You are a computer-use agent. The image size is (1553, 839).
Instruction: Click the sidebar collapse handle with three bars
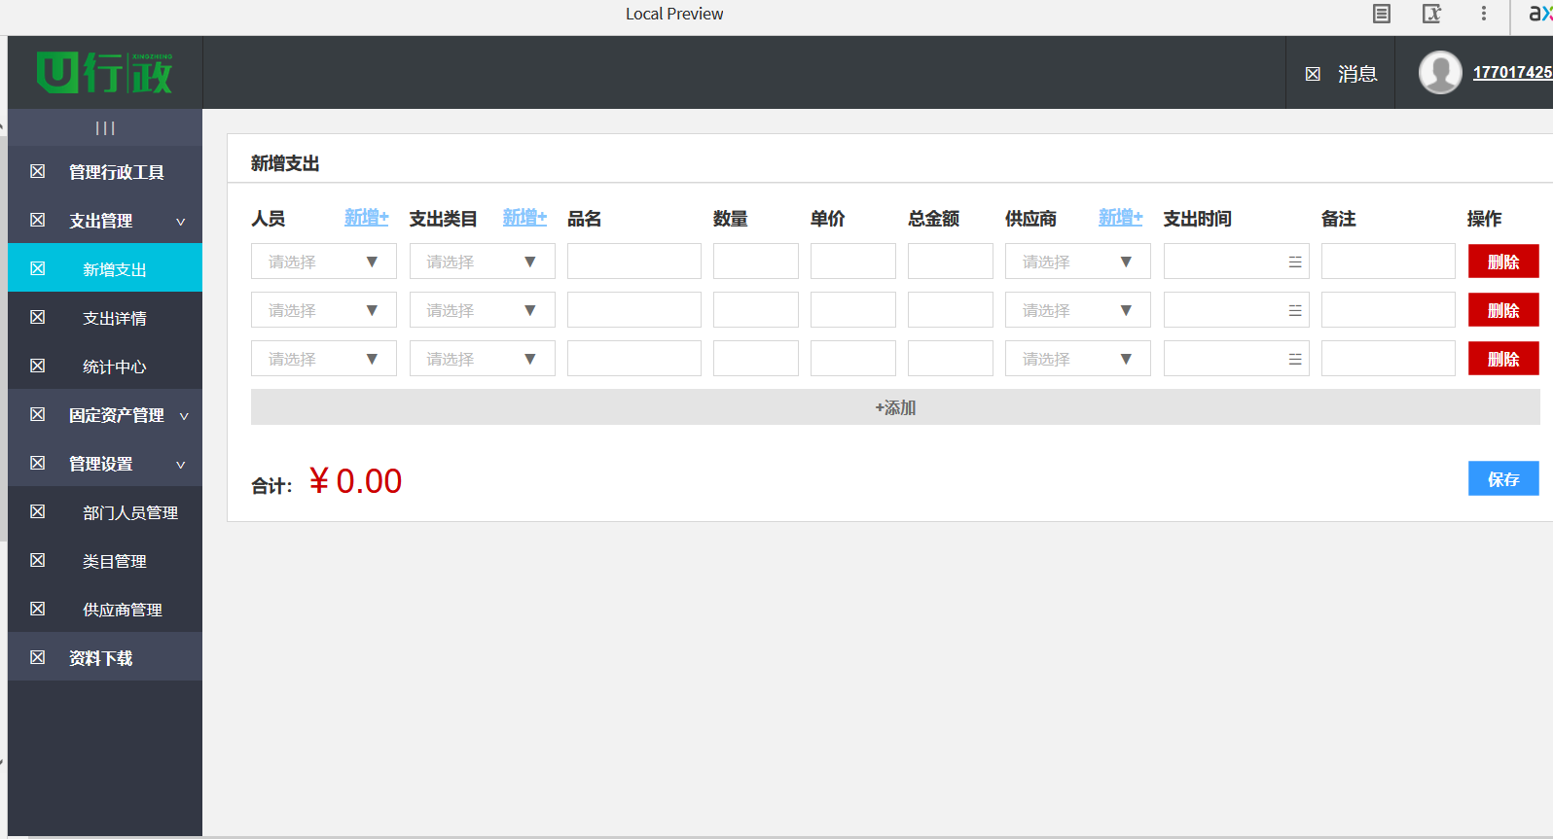click(105, 128)
